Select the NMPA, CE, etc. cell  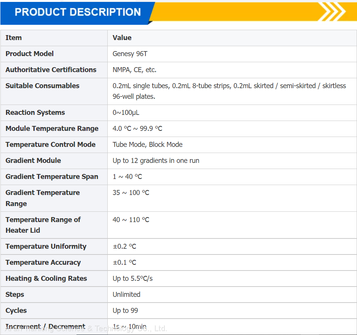(134, 70)
